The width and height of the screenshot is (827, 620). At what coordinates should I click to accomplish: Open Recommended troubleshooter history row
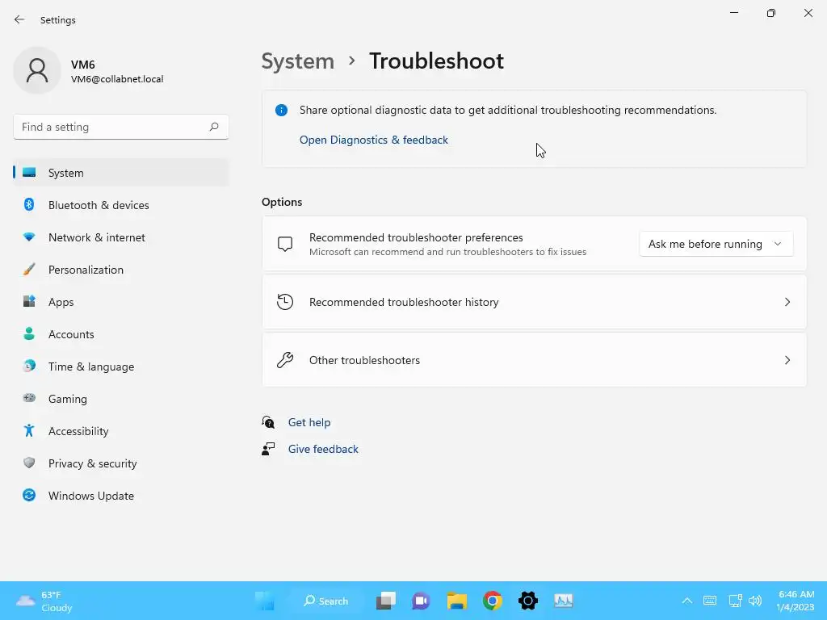534,302
